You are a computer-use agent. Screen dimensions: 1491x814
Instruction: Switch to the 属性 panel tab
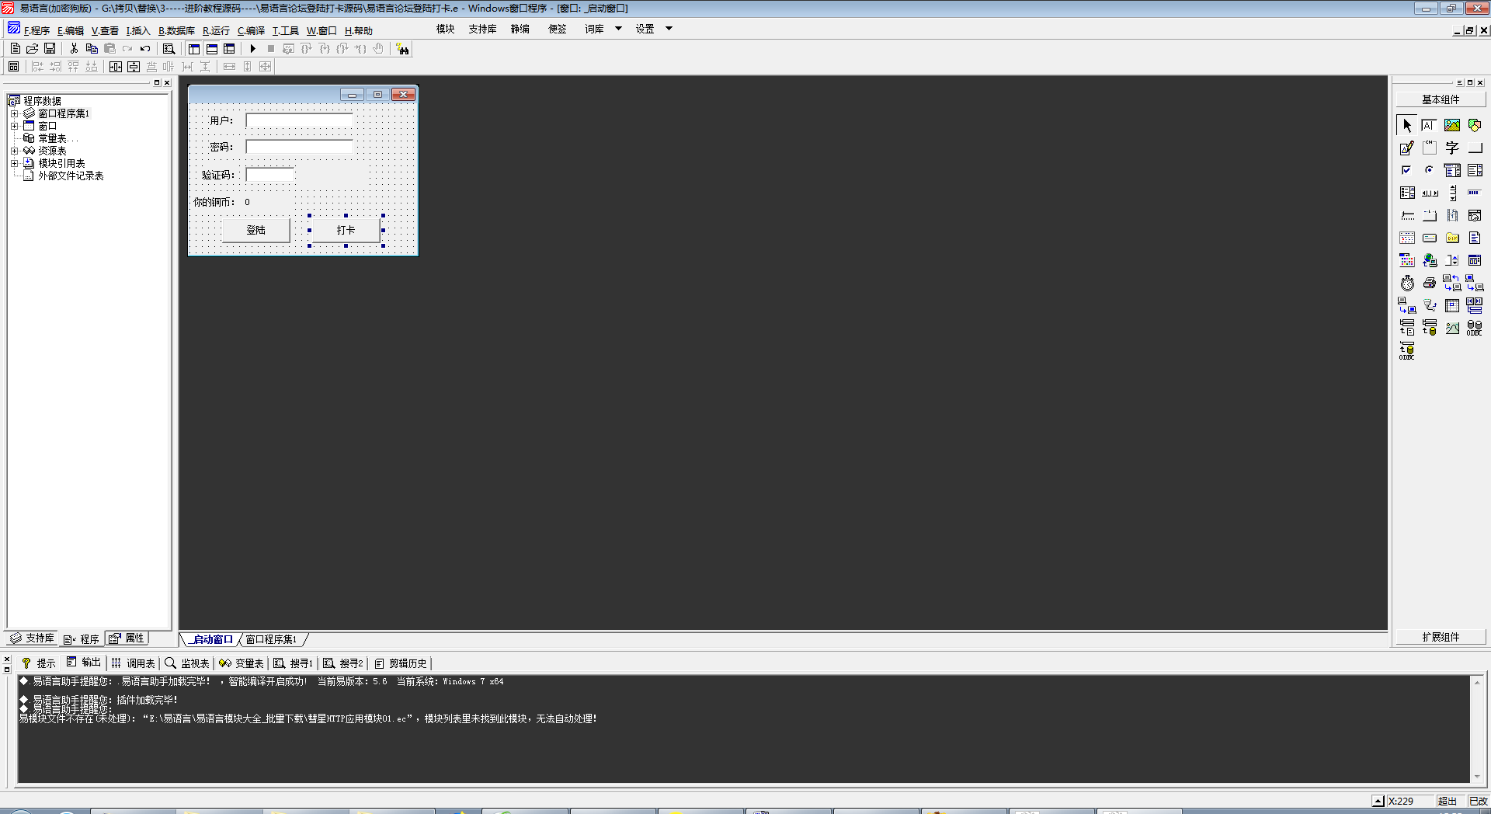tap(128, 638)
